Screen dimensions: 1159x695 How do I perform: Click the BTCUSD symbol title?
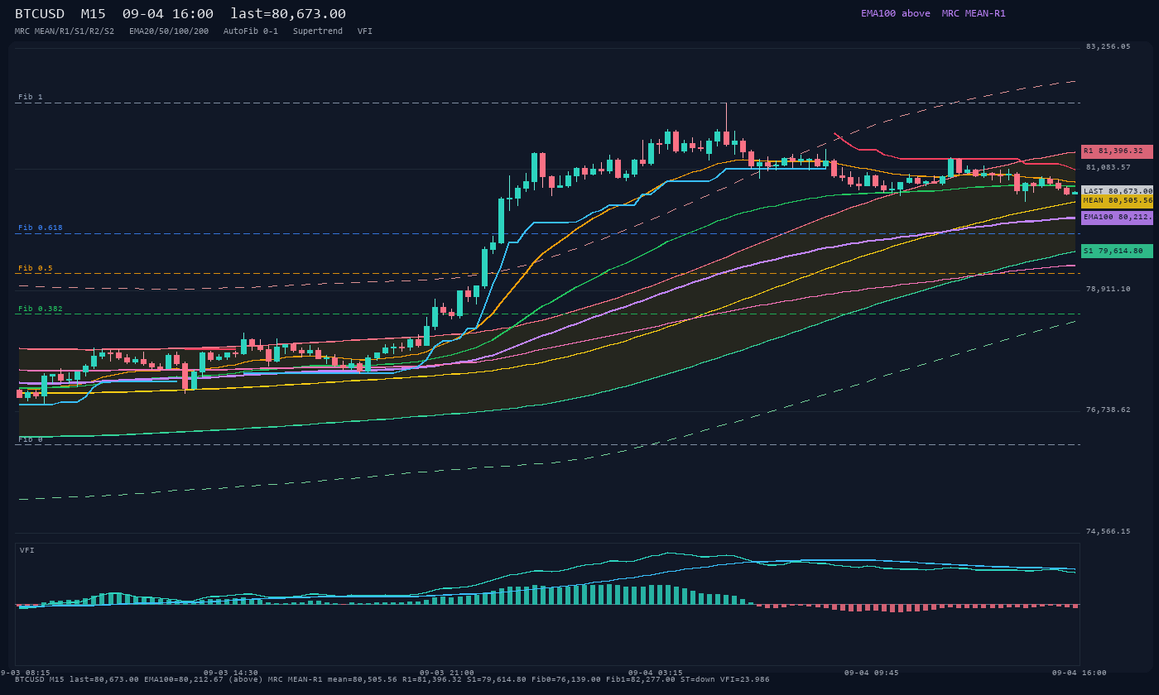(x=40, y=14)
